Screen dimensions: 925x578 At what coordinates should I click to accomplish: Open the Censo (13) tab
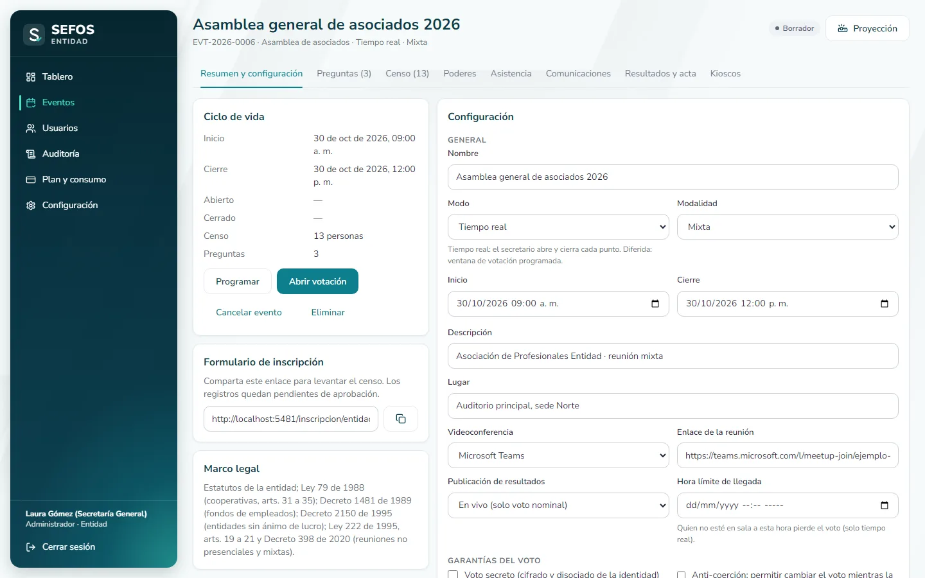click(407, 74)
